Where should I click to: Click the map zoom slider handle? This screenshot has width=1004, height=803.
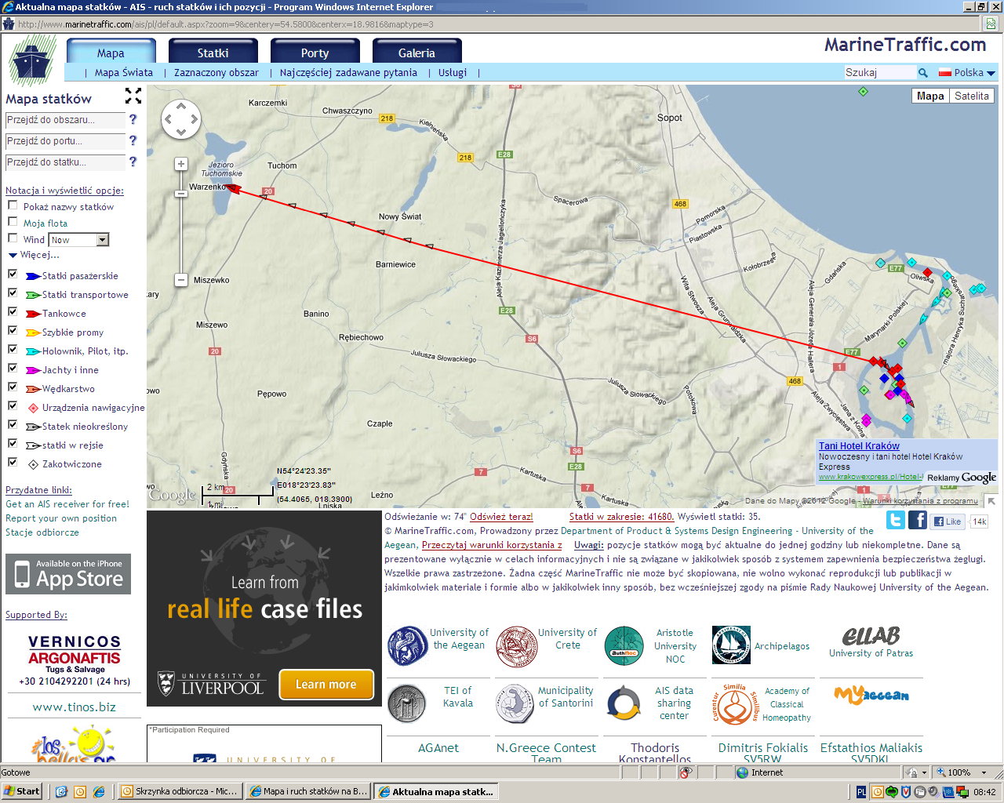(181, 193)
